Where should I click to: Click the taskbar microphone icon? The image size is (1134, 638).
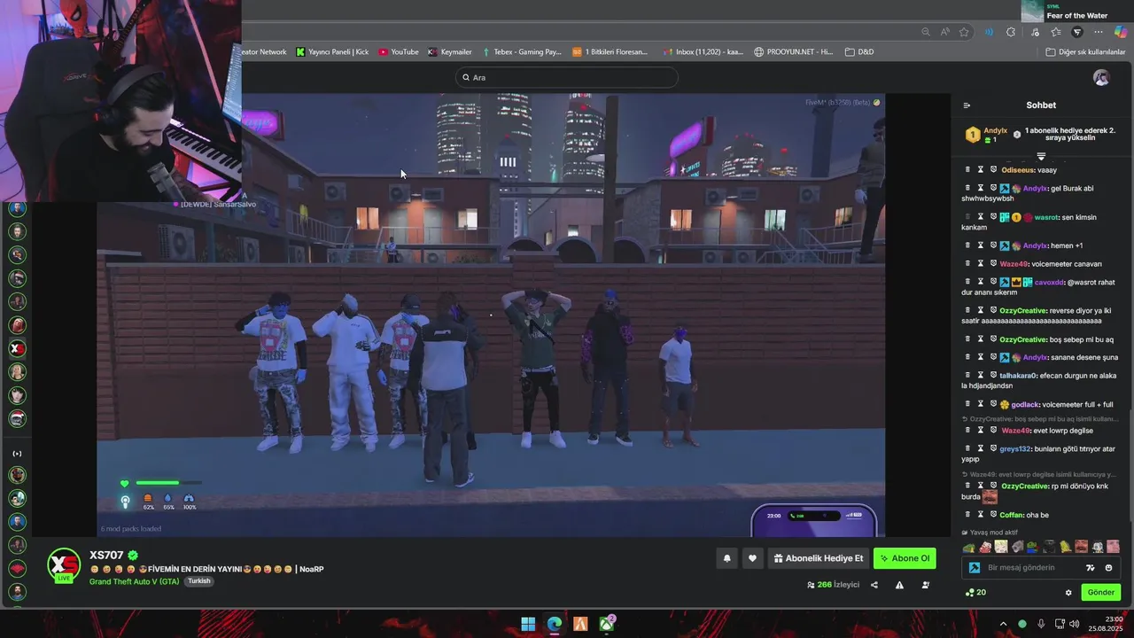[x=1041, y=624]
